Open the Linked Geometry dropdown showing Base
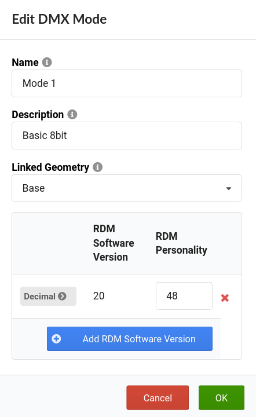Screen dimensions: 256x417 [126, 188]
